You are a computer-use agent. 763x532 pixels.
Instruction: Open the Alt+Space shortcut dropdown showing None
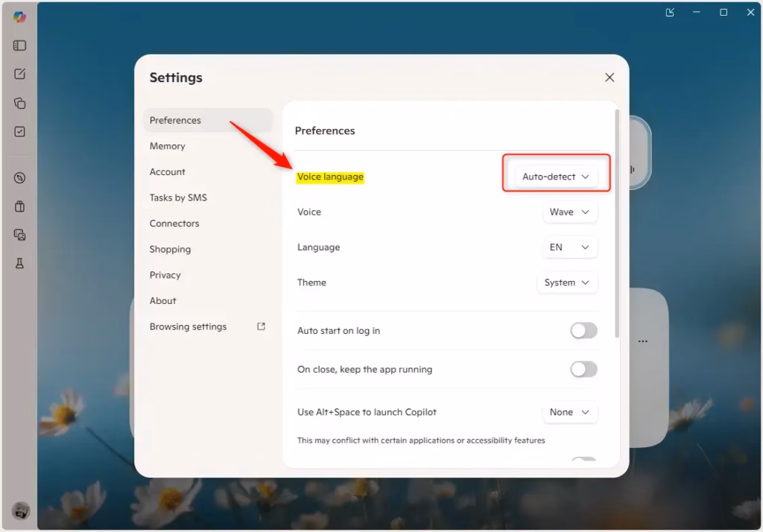pyautogui.click(x=569, y=412)
